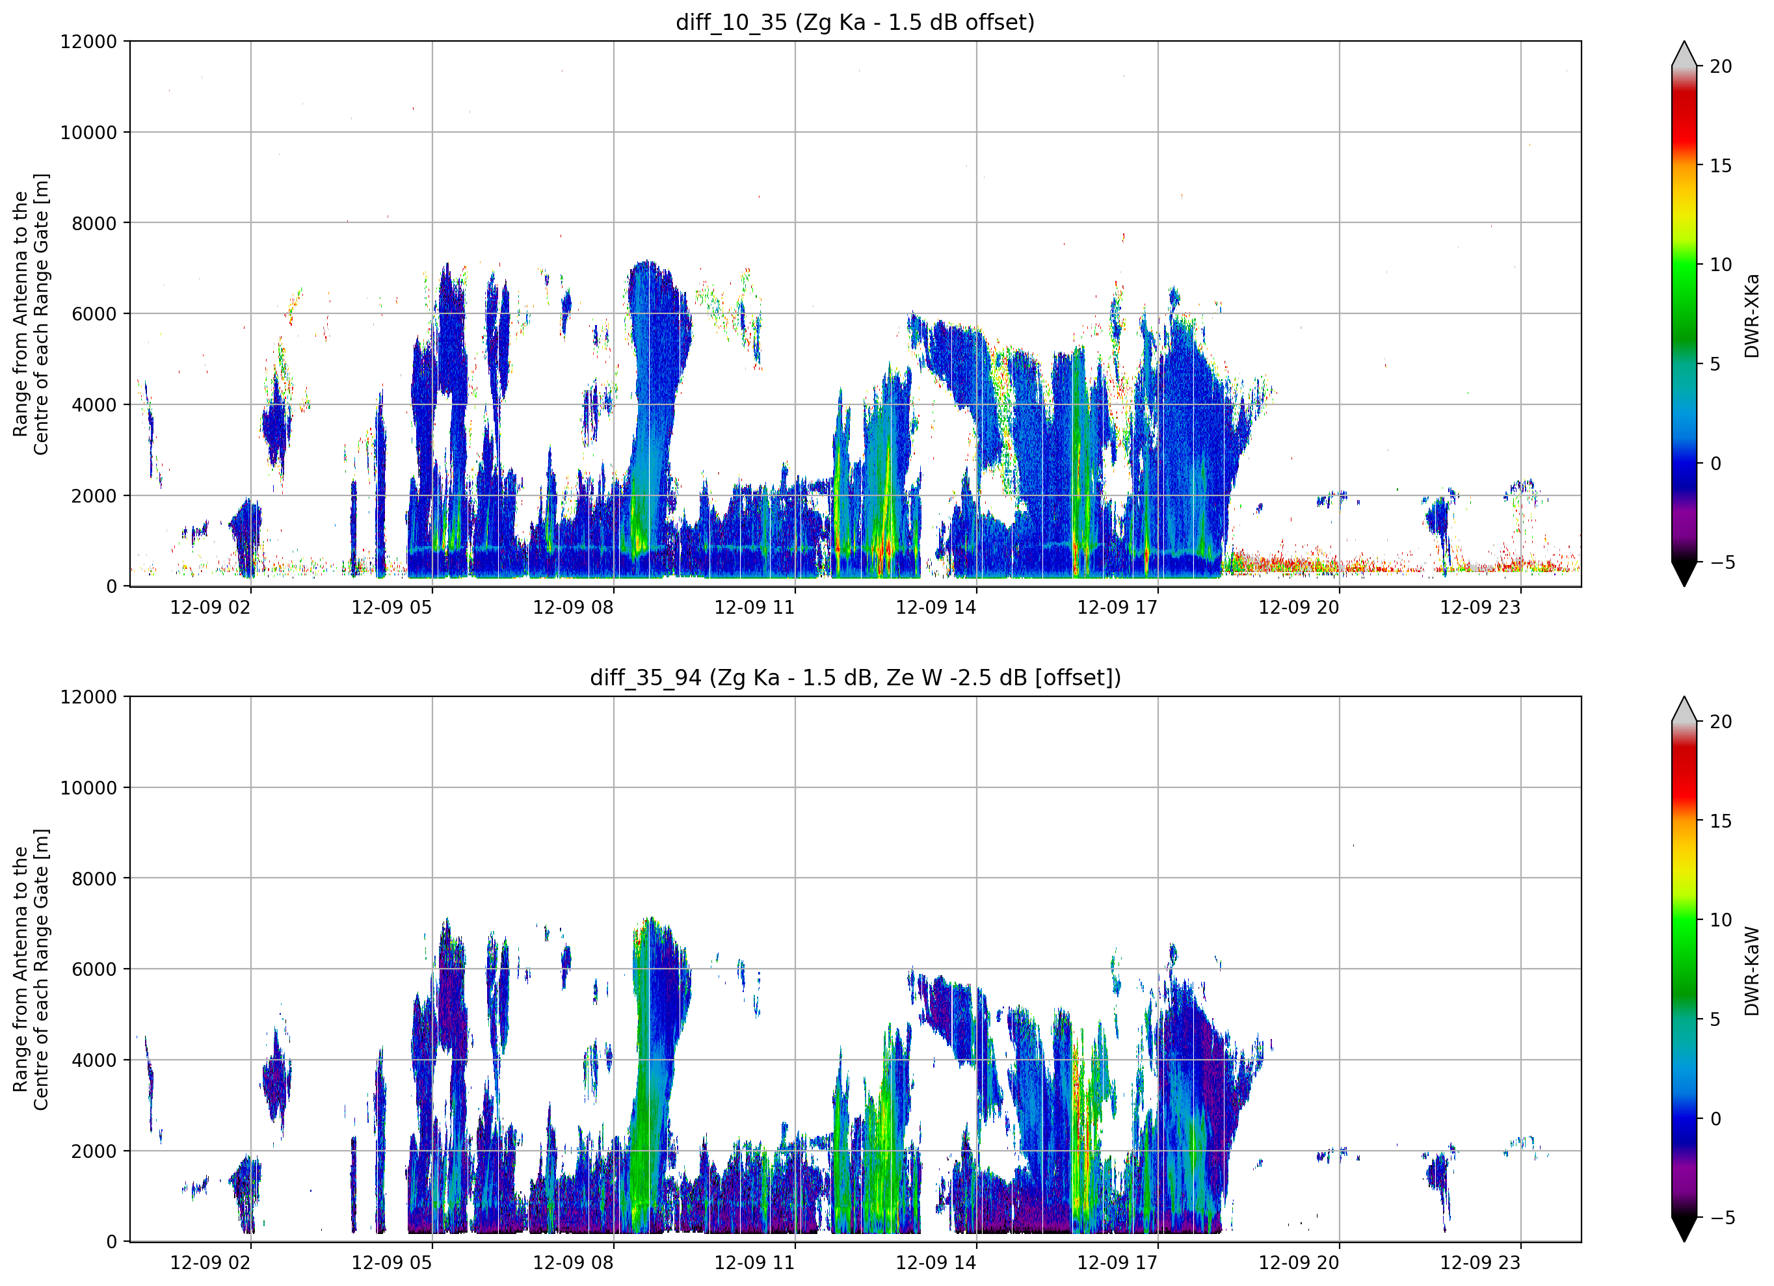The width and height of the screenshot is (1774, 1286).
Task: Click the 12-09 02 tick in bottom plot
Action: coord(211,1263)
